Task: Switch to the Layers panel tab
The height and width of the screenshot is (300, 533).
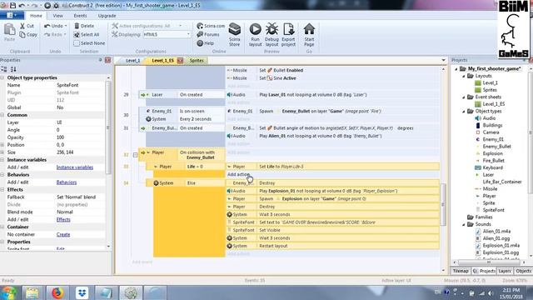Action: pyautogui.click(x=505, y=271)
